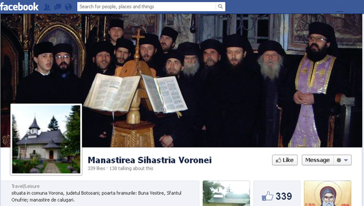Click the gear icon next to Message
This screenshot has height=206, width=364.
[339, 160]
